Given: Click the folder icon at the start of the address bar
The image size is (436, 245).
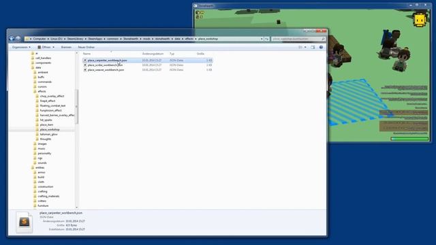Looking at the screenshot, I should pos(27,39).
